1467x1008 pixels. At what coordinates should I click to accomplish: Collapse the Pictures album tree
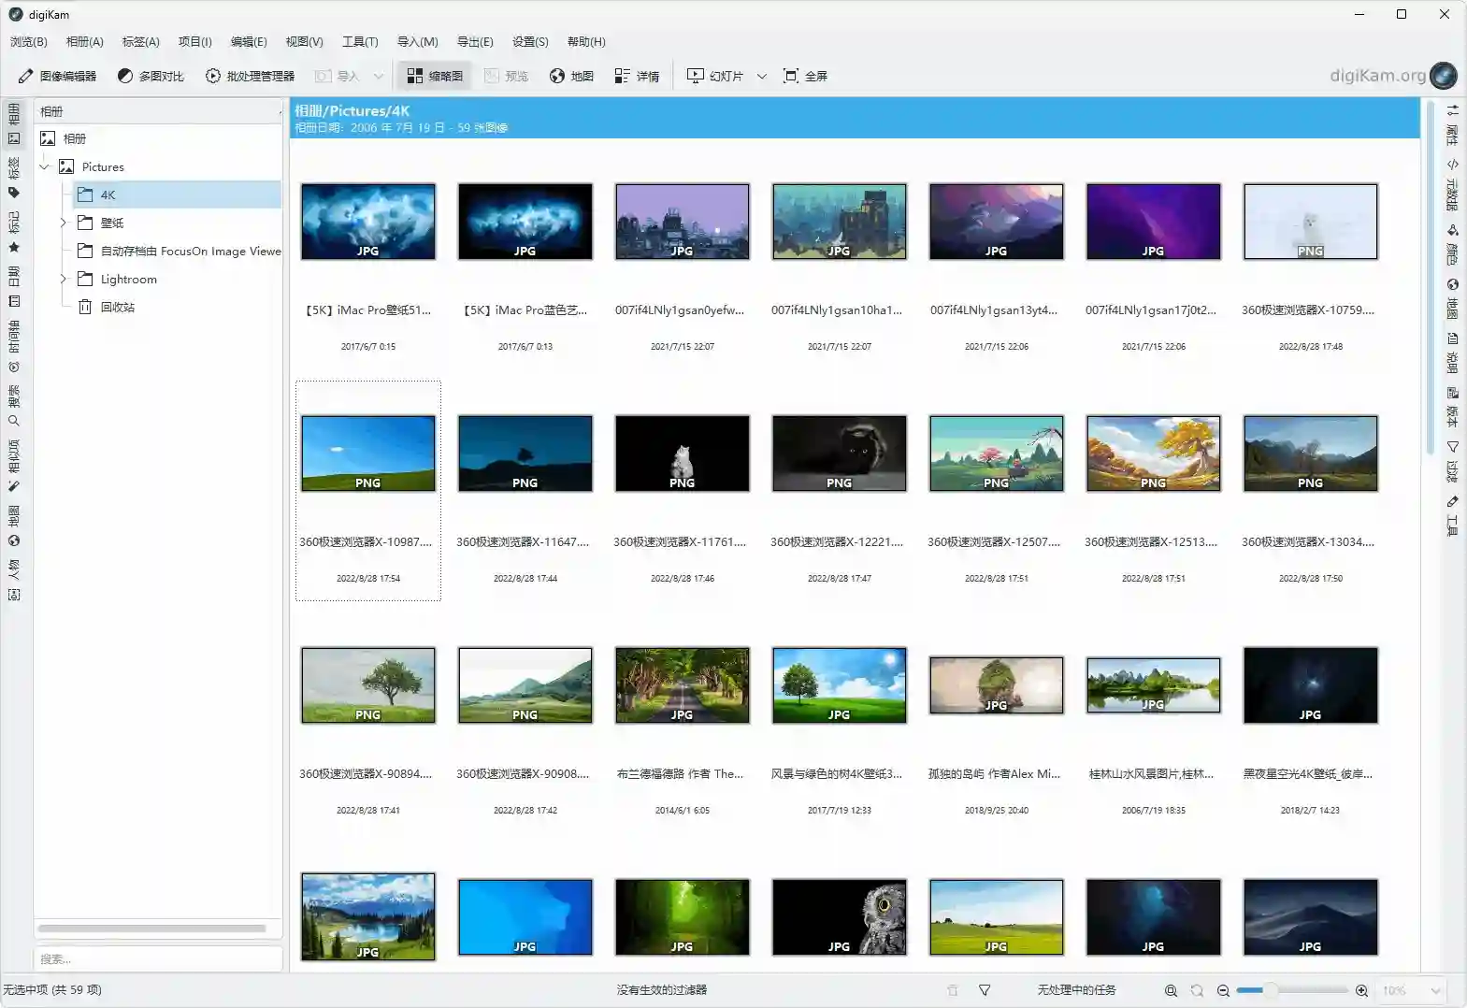(44, 166)
